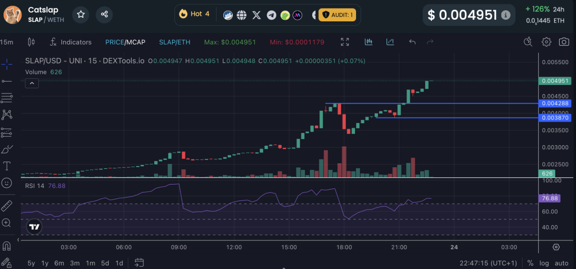Switch chart to MCAP view
Image resolution: width=576 pixels, height=269 pixels.
click(x=135, y=42)
